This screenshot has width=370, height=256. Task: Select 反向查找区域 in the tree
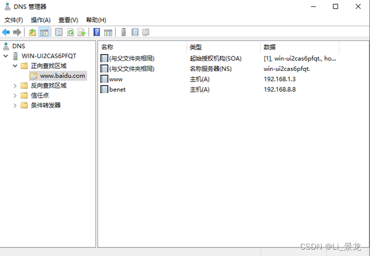click(x=49, y=86)
